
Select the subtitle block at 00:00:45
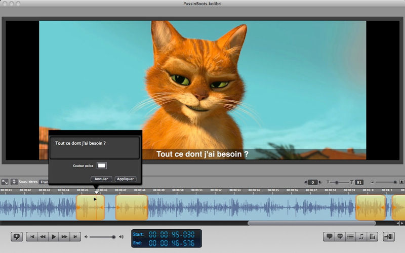[91, 207]
